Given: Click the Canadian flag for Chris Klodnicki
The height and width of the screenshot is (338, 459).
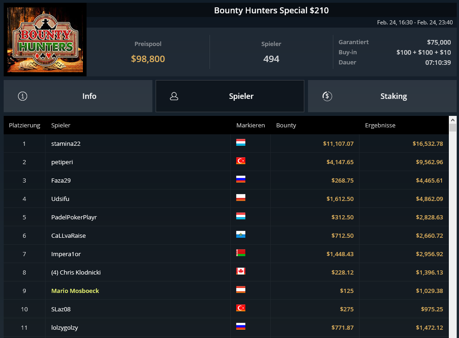Looking at the screenshot, I should 241,271.
